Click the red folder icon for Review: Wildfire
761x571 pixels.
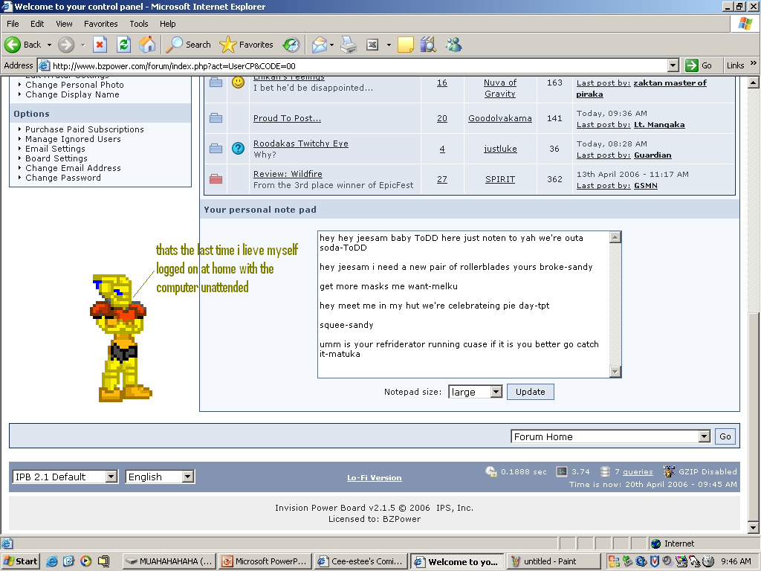tap(216, 179)
